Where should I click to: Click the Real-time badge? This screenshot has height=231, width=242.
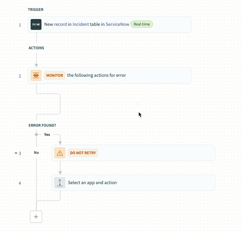pyautogui.click(x=142, y=24)
